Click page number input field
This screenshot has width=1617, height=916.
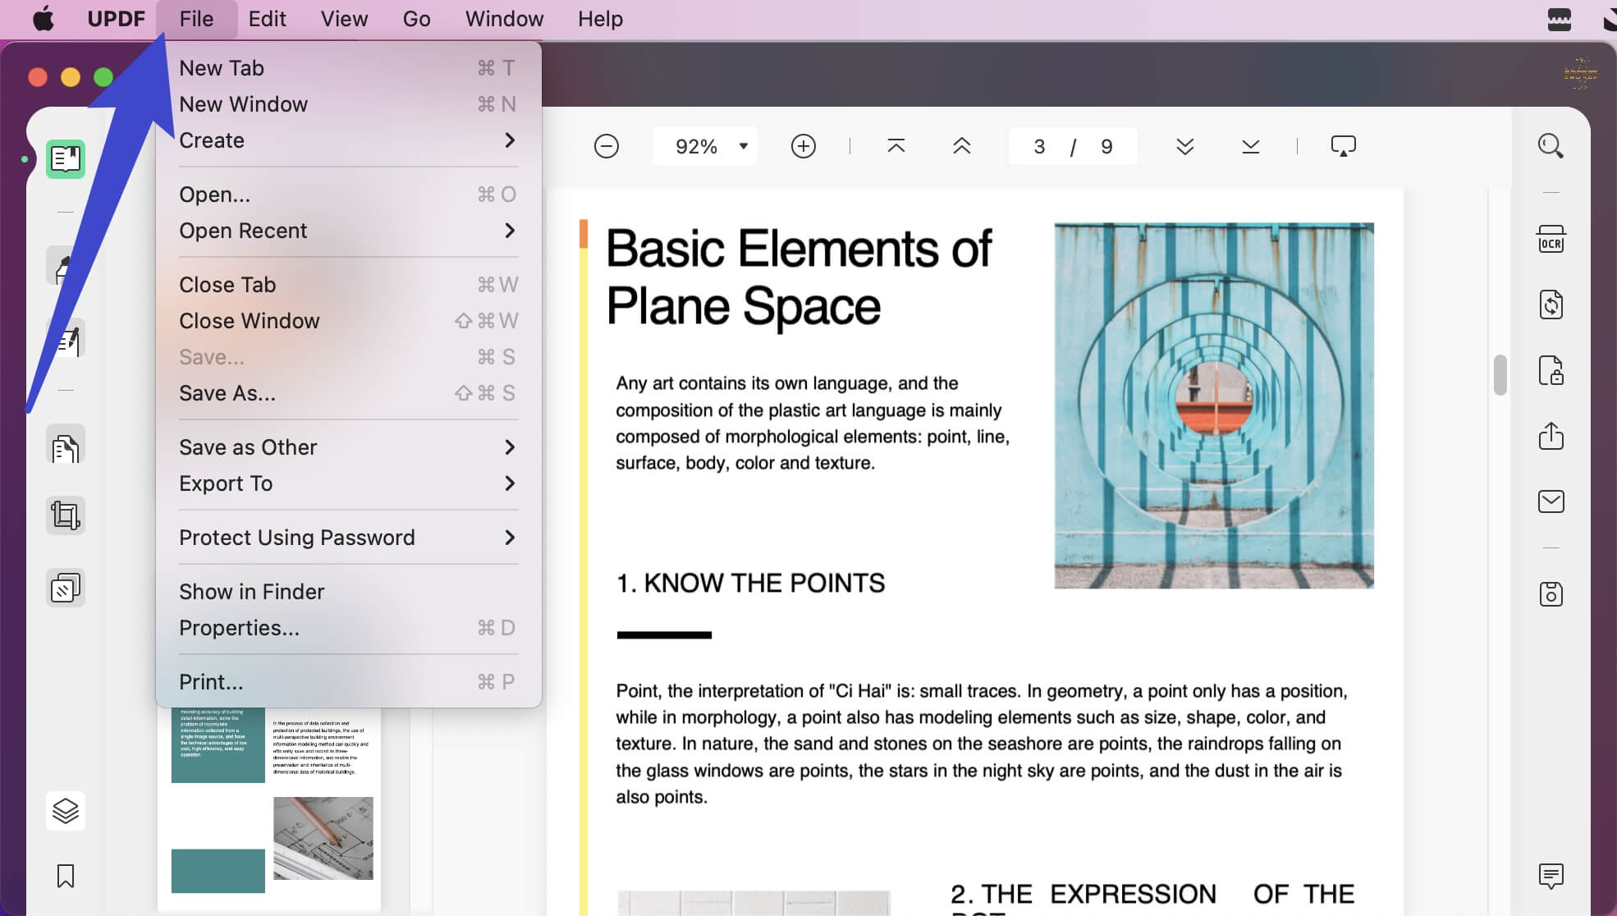tap(1038, 145)
